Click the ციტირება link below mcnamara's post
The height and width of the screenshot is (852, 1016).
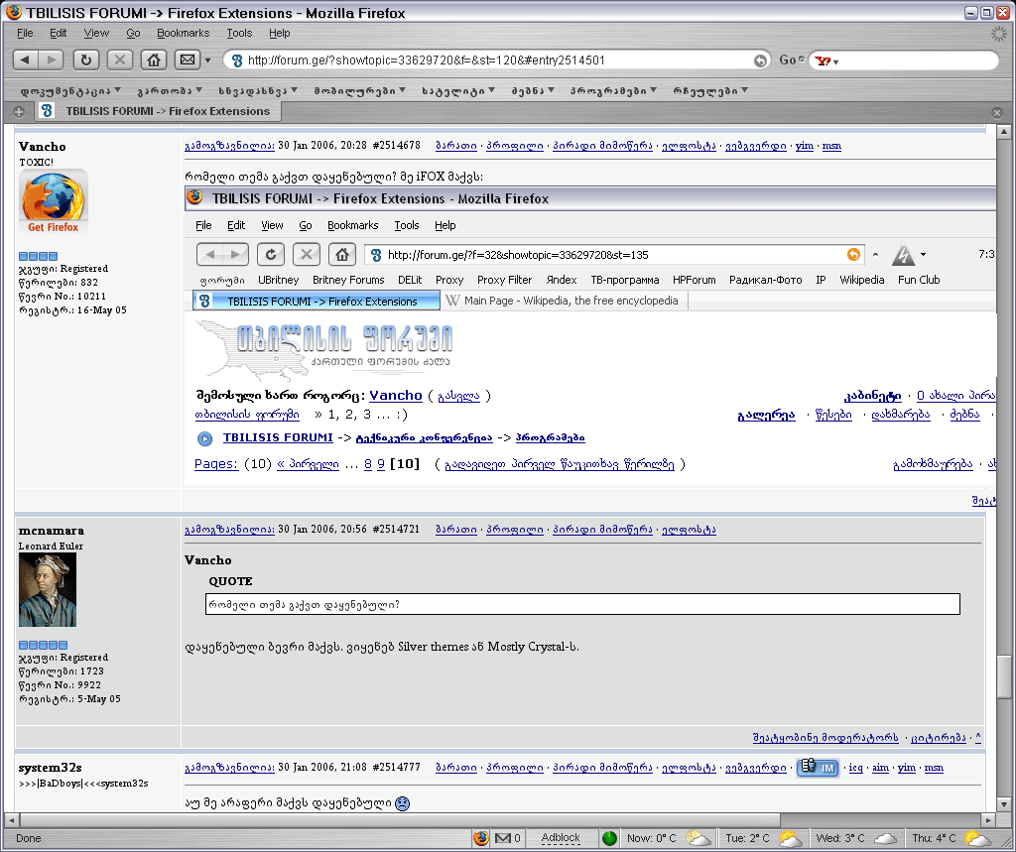click(938, 737)
